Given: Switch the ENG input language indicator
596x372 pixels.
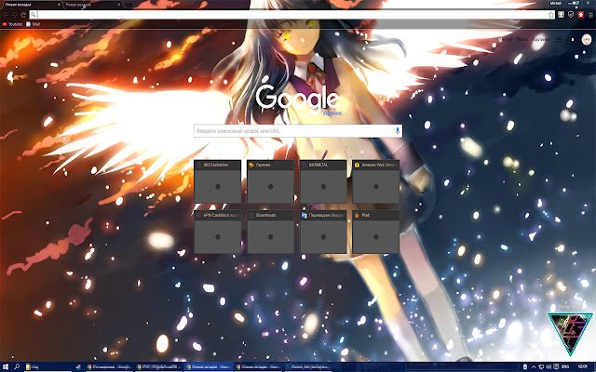Looking at the screenshot, I should pos(565,366).
